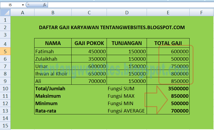
Task: Click the Fatimah name cell
Action: [x=53, y=51]
